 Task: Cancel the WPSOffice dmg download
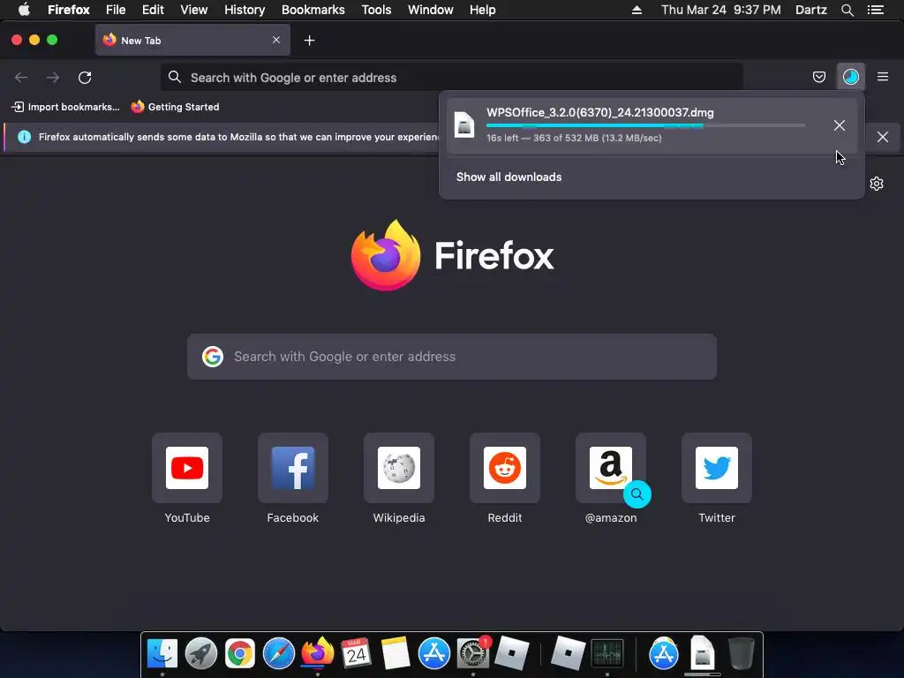840,125
